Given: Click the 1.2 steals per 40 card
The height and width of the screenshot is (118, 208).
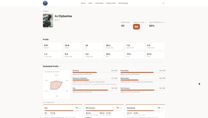Looking at the screenshot, I should click(x=52, y=55).
